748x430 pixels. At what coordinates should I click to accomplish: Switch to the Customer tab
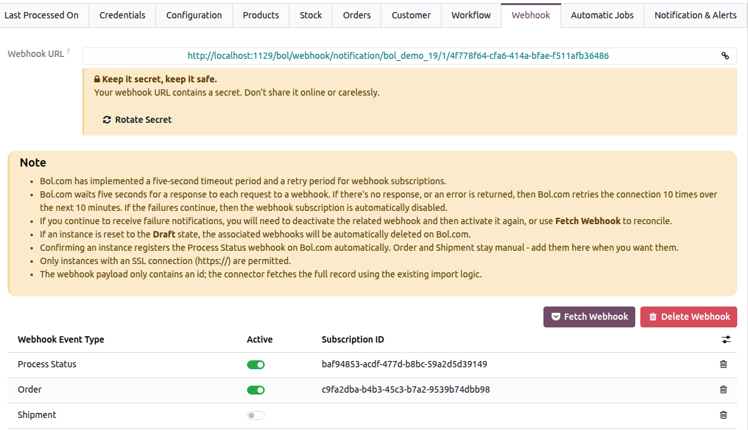click(411, 15)
